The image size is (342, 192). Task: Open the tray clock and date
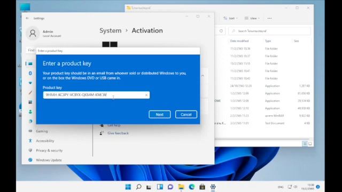[x=308, y=187]
